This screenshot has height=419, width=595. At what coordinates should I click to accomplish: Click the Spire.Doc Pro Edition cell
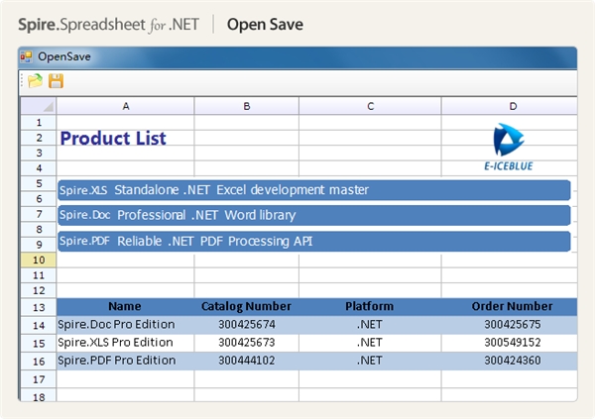pyautogui.click(x=125, y=325)
